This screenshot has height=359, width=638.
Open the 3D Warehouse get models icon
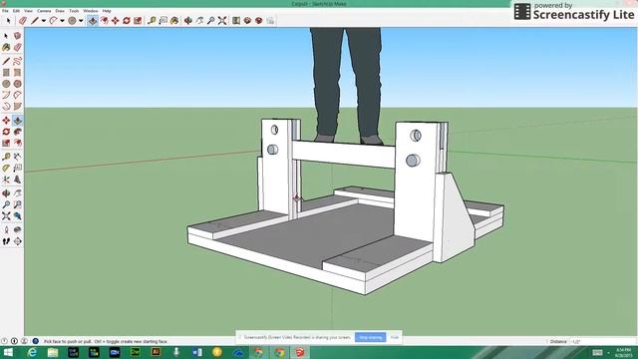(x=247, y=20)
